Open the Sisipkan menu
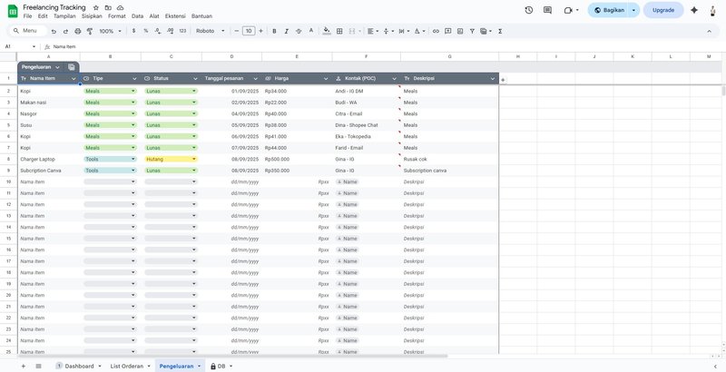The height and width of the screenshot is (372, 726). click(92, 16)
